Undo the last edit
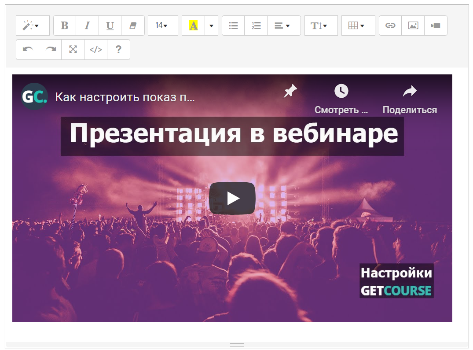 tap(28, 49)
